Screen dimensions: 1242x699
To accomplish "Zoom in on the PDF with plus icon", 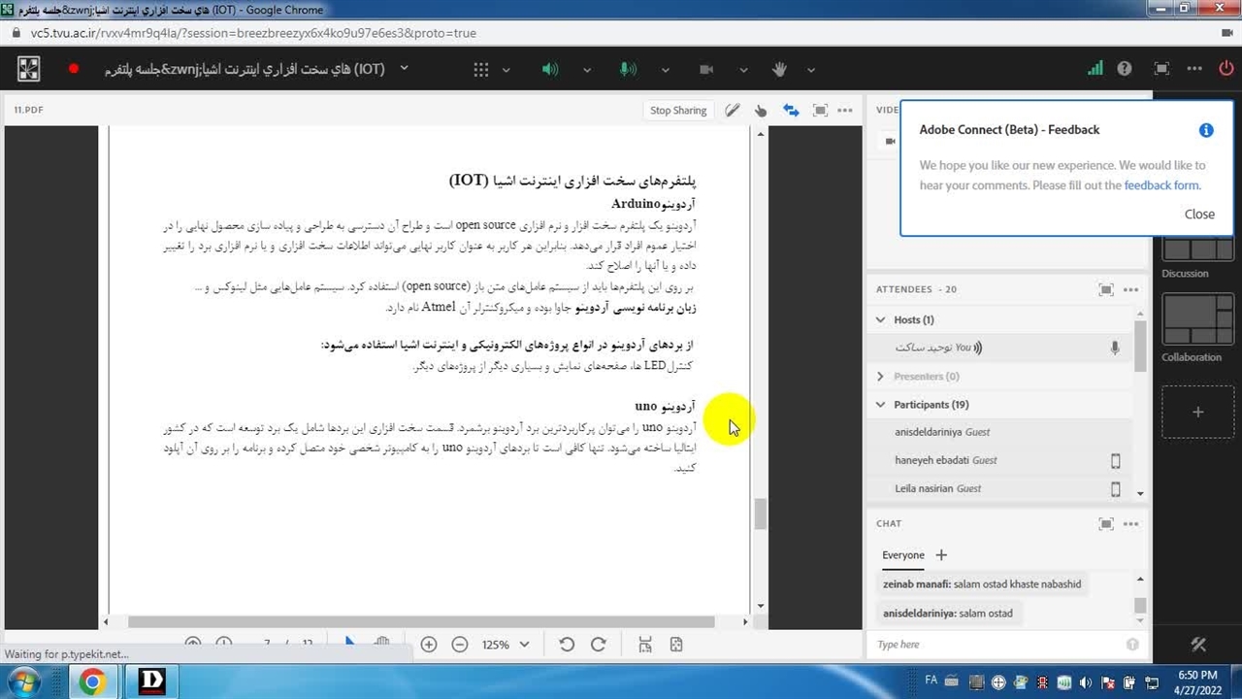I will 429,645.
